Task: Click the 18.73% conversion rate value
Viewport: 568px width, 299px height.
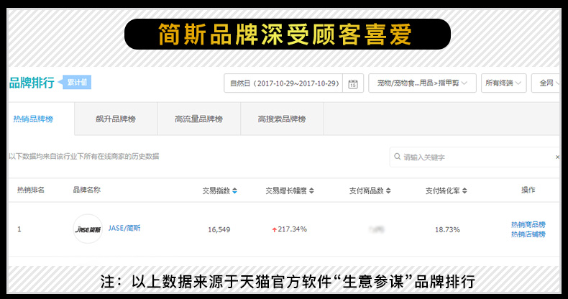Action: (447, 229)
